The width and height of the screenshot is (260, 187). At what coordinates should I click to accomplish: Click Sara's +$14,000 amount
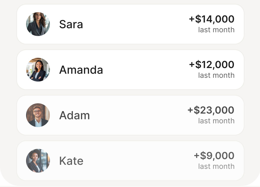click(212, 19)
